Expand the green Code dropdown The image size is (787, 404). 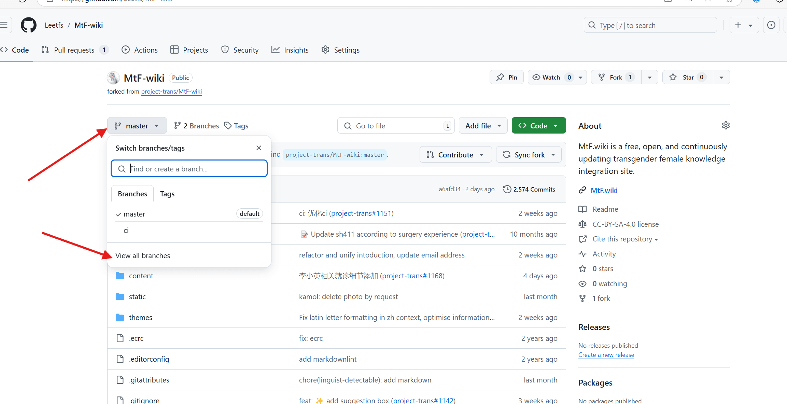pyautogui.click(x=538, y=126)
